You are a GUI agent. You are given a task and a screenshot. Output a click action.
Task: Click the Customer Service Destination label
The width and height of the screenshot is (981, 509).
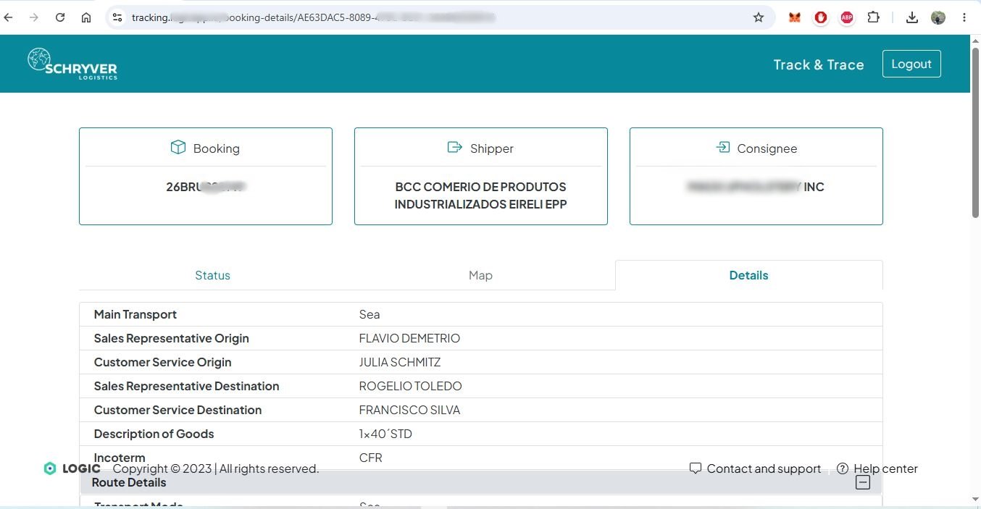click(x=178, y=410)
